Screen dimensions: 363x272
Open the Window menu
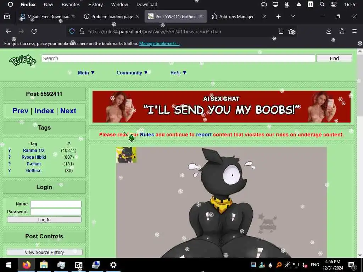pyautogui.click(x=119, y=4)
